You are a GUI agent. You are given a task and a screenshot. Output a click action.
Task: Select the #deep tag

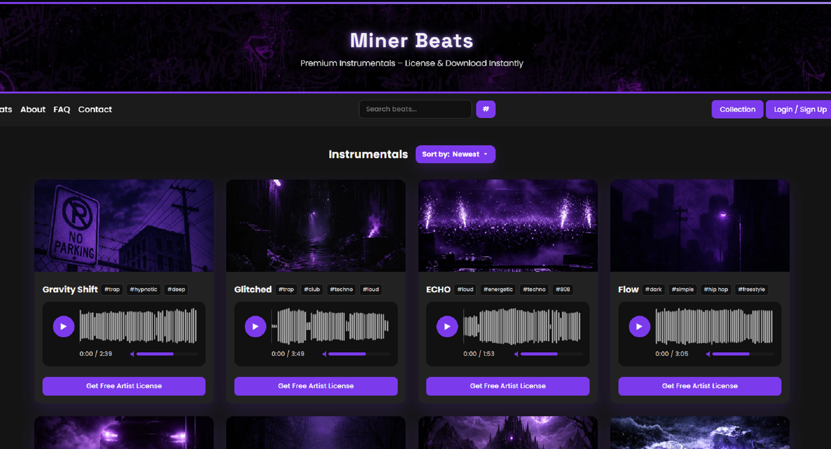tap(176, 290)
